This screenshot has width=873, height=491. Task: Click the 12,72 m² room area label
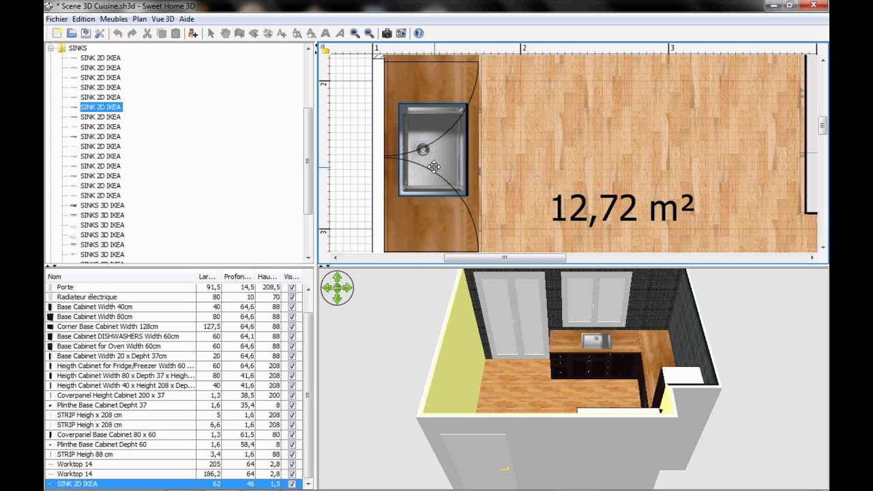[x=621, y=208]
